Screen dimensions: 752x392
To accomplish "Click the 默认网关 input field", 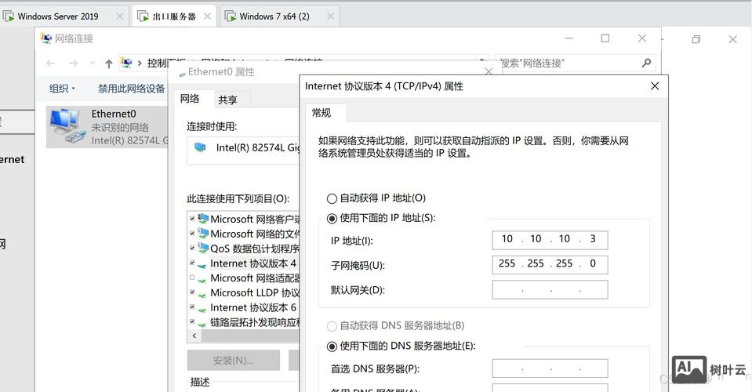I will (x=550, y=289).
